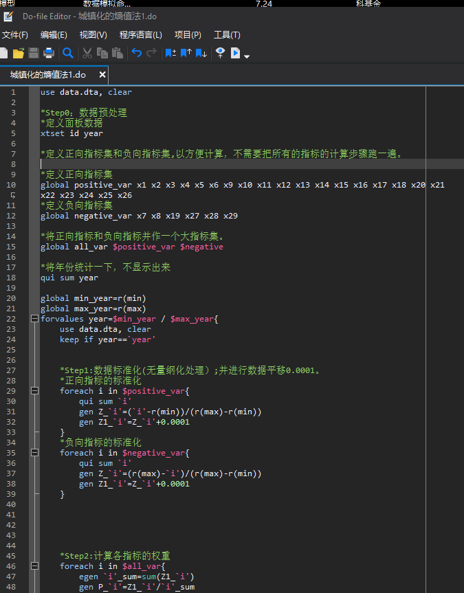Collapse the foreach $negative_var block

34,453
